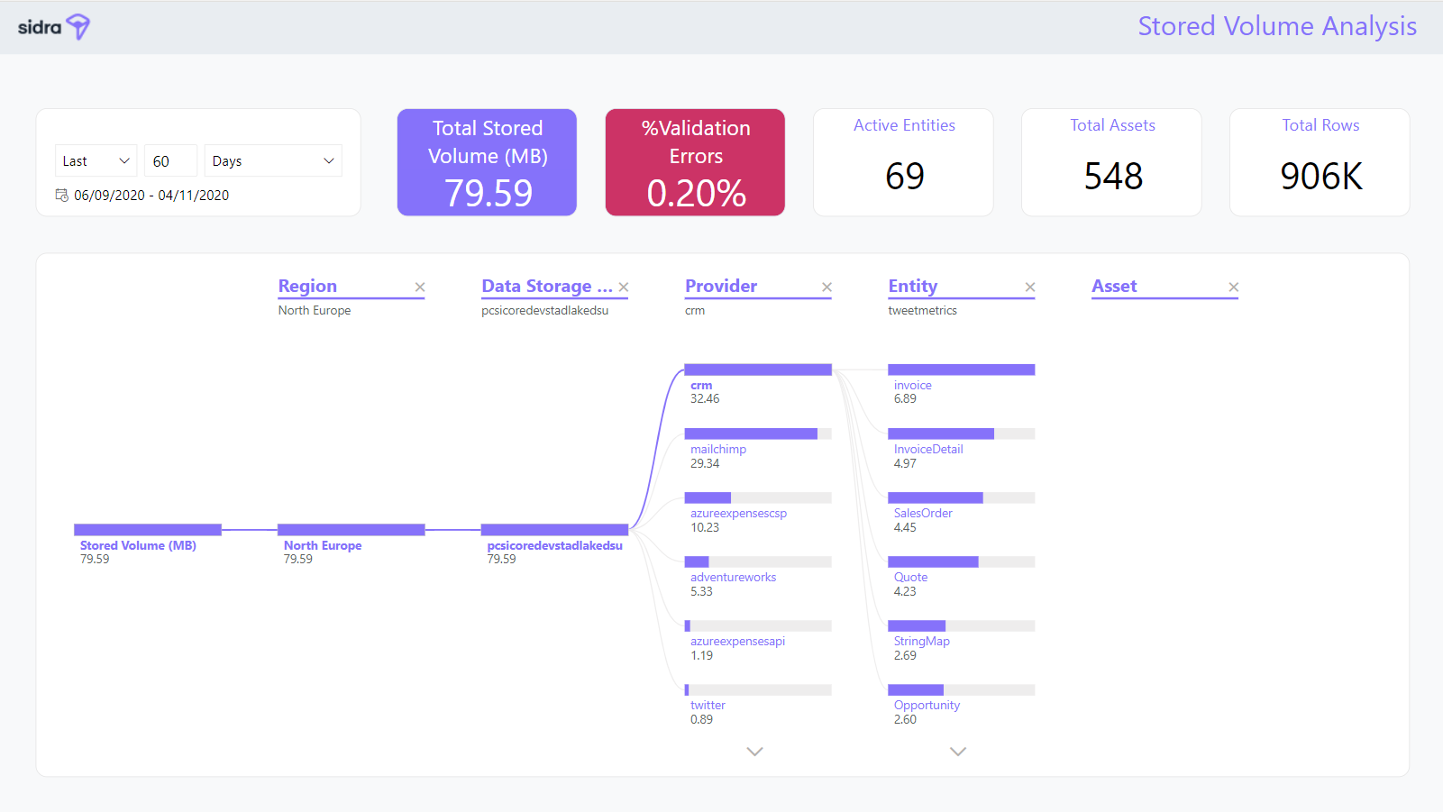
Task: Click the Asset column header
Action: [1114, 287]
